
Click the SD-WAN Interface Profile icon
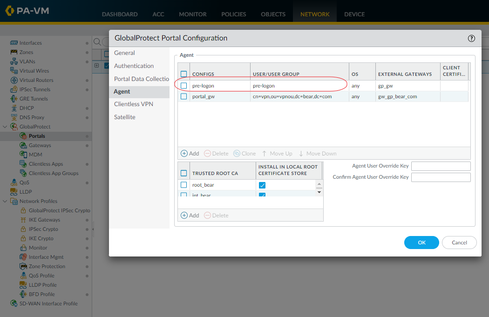tap(14, 304)
